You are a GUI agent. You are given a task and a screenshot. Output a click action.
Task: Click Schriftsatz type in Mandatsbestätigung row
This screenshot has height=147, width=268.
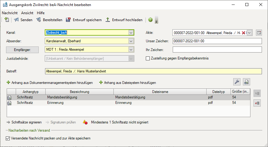tap(25, 97)
